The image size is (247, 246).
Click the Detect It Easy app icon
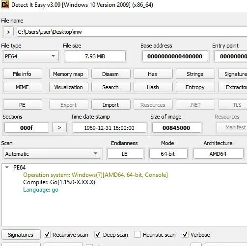(x=5, y=4)
